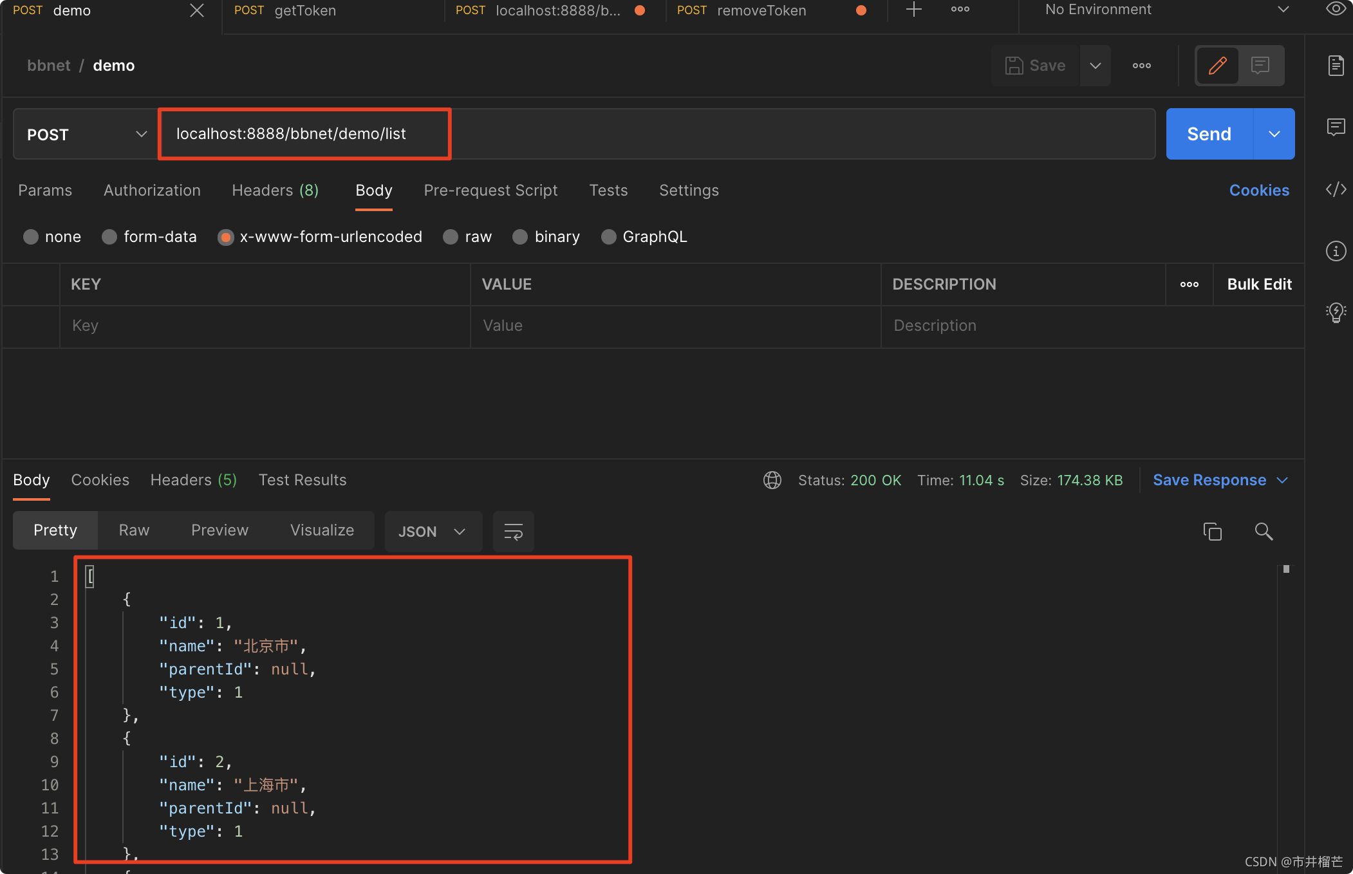1353x874 pixels.
Task: Select the raw body type radio
Action: pos(451,237)
